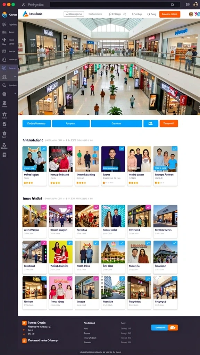The height and width of the screenshot is (355, 200).
Task: Open the large shopping mall hero photo
Action: click(109, 67)
